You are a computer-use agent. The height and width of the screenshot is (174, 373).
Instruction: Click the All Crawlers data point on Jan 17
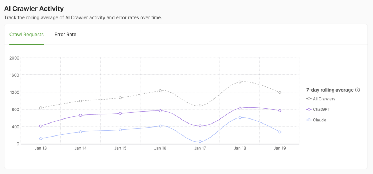(x=200, y=105)
